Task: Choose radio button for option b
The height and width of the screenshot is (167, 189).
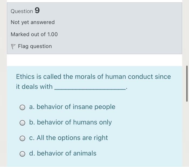Action: [23, 123]
